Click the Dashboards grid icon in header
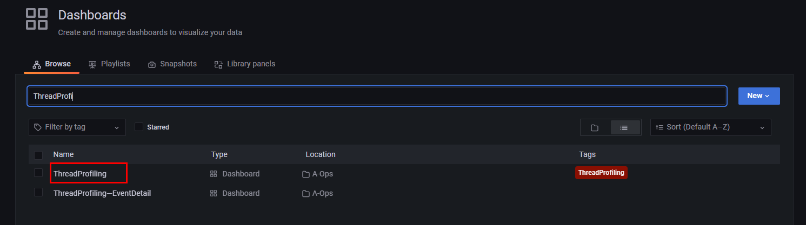The height and width of the screenshot is (225, 806). coord(37,18)
